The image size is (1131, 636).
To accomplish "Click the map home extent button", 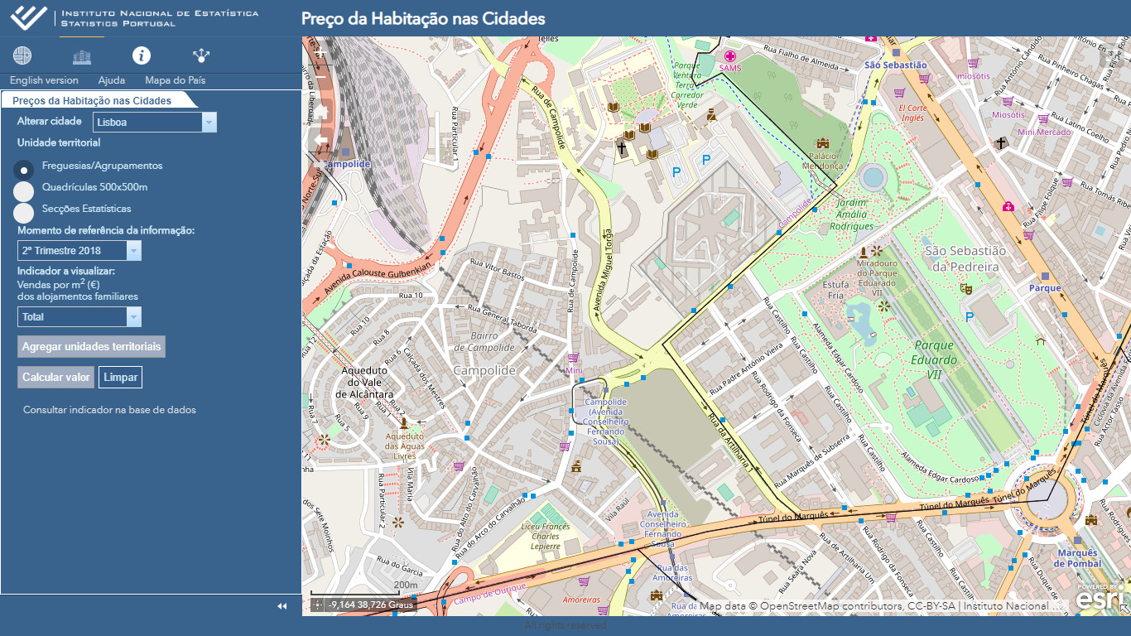I will point(320,110).
